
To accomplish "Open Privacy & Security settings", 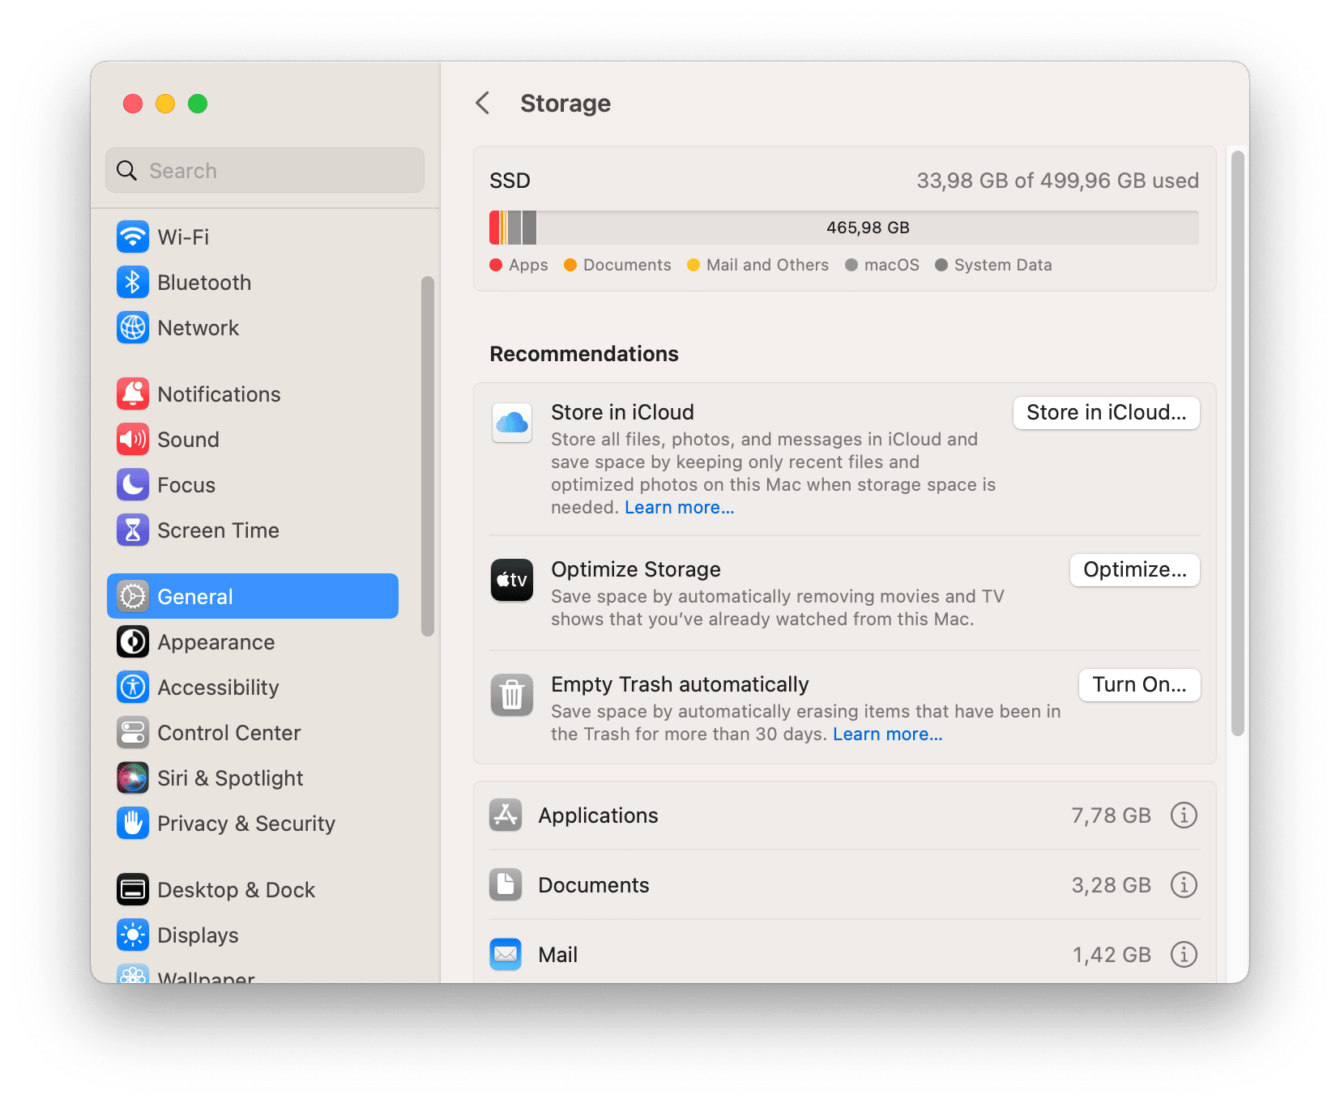I will pos(246,823).
